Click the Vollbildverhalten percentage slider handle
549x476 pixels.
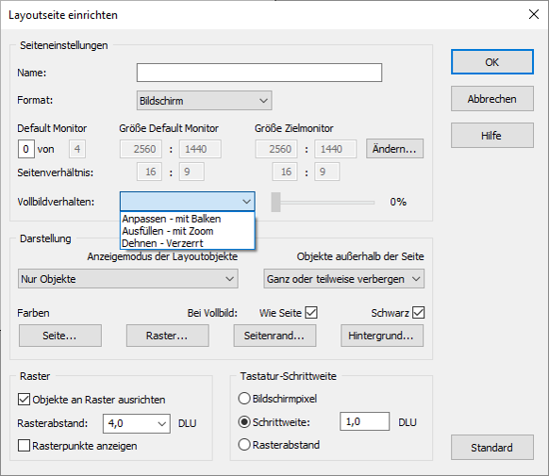tap(275, 202)
